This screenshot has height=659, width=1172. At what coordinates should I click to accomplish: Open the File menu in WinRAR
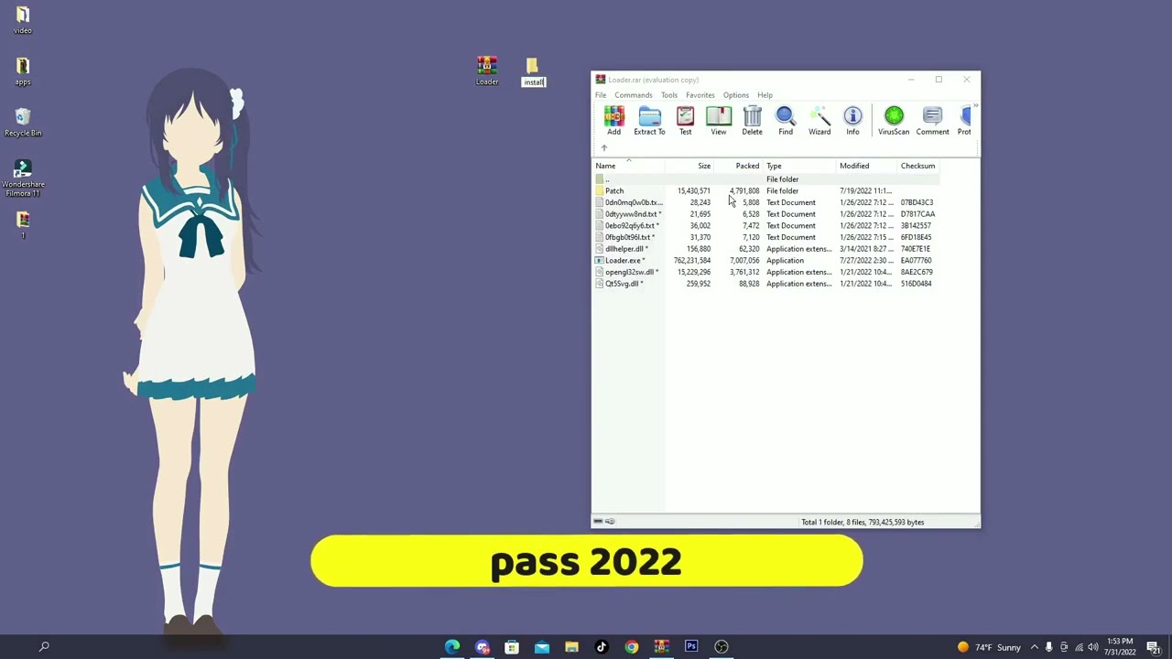point(601,95)
